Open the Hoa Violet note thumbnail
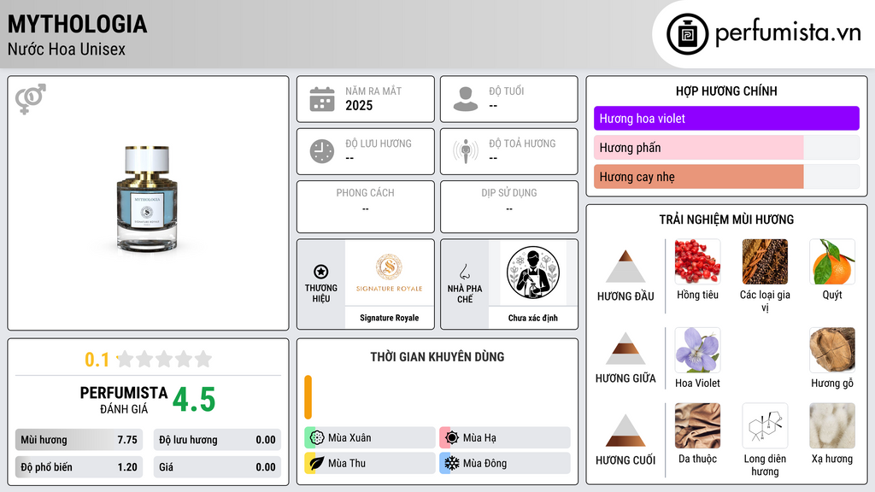The width and height of the screenshot is (875, 492). [697, 350]
